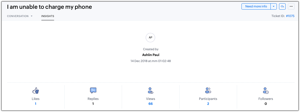Click the Replies speech bubble icon
Screen dimensions: 300x112
tap(93, 90)
